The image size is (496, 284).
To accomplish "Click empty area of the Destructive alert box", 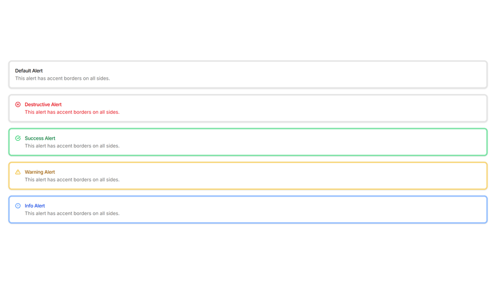I will coord(301,108).
